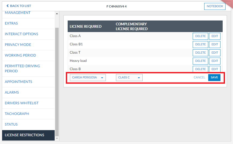Click the Back to List arrow icon
The height and width of the screenshot is (144, 233).
(x=7, y=6)
